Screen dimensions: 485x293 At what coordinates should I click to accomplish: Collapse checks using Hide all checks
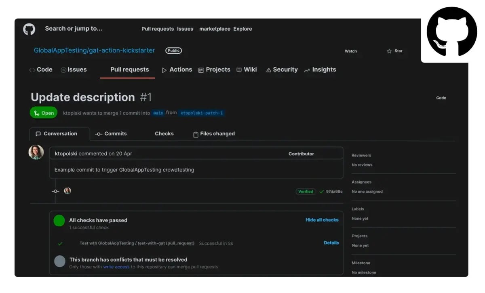322,220
